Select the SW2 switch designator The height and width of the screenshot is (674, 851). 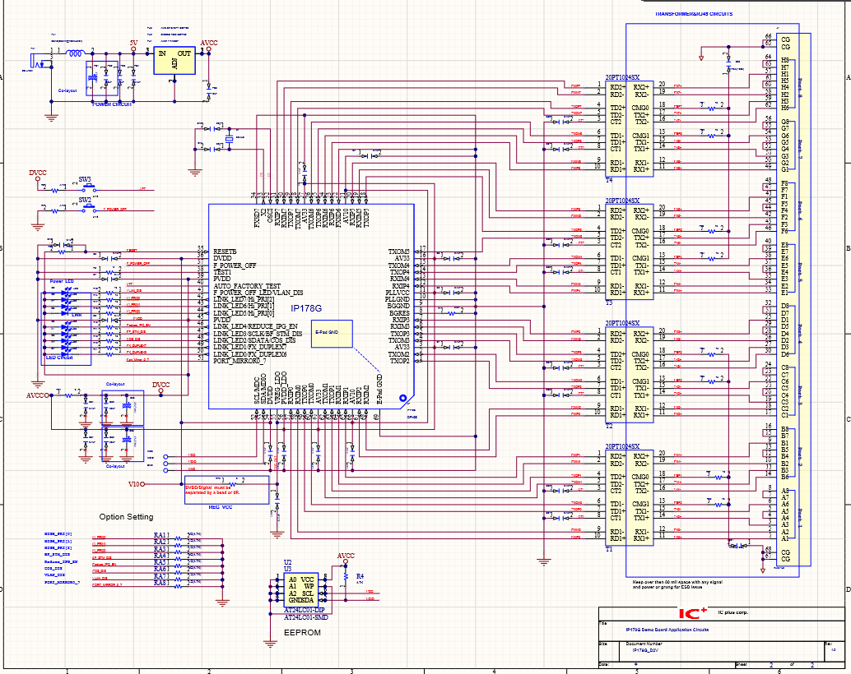(85, 200)
